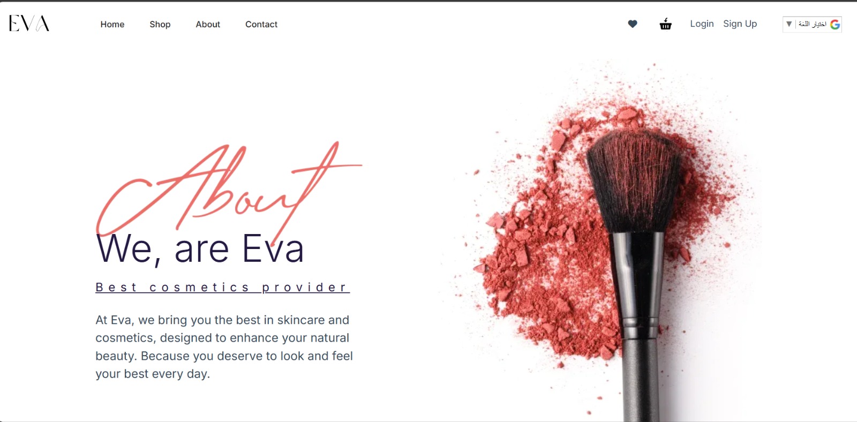Open the Shop menu item

click(x=160, y=24)
